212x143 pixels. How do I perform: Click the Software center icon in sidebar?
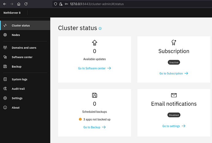point(5,57)
